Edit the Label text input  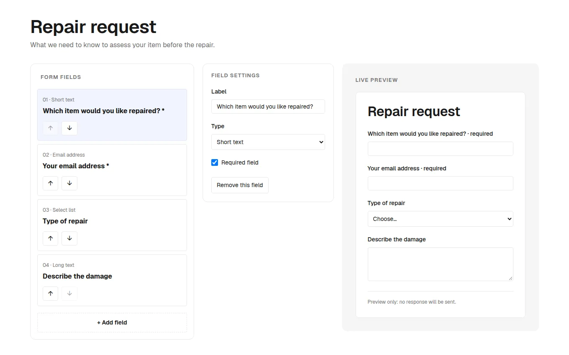coord(268,106)
